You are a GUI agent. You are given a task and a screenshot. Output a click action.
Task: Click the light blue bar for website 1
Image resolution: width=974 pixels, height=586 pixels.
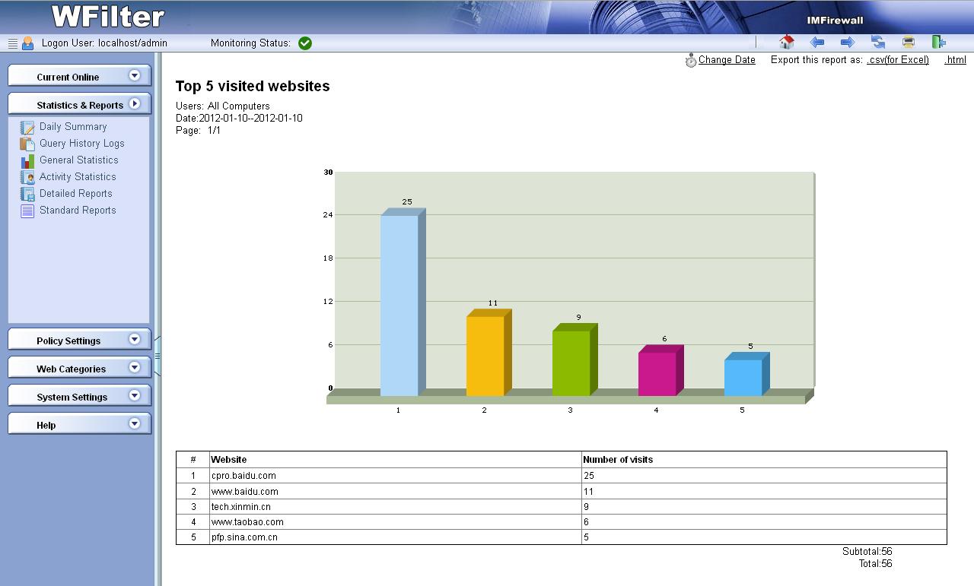399,304
